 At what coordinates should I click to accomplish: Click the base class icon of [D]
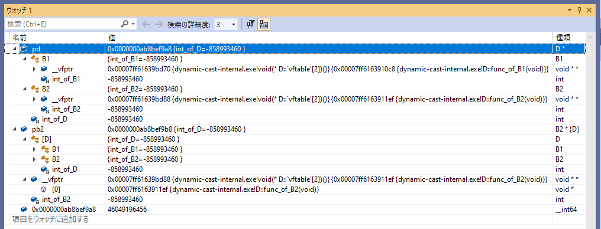tap(34, 139)
